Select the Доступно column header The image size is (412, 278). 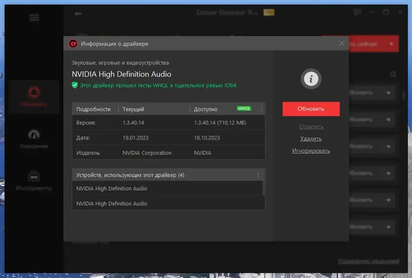205,109
